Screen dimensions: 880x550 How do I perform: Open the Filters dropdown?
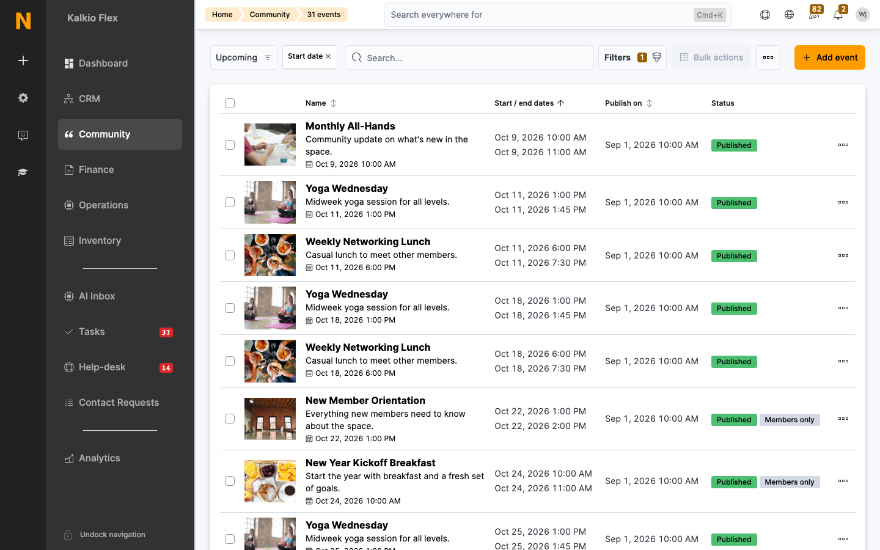tap(632, 57)
